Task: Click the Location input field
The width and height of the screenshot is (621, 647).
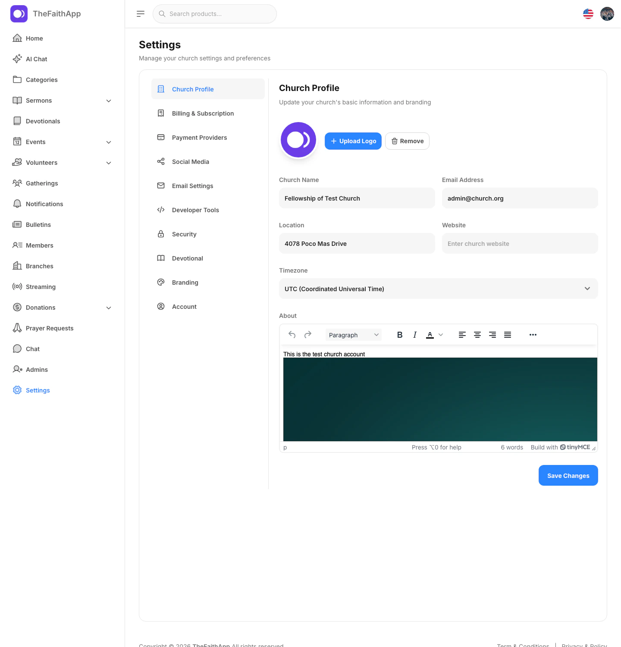Action: point(357,243)
